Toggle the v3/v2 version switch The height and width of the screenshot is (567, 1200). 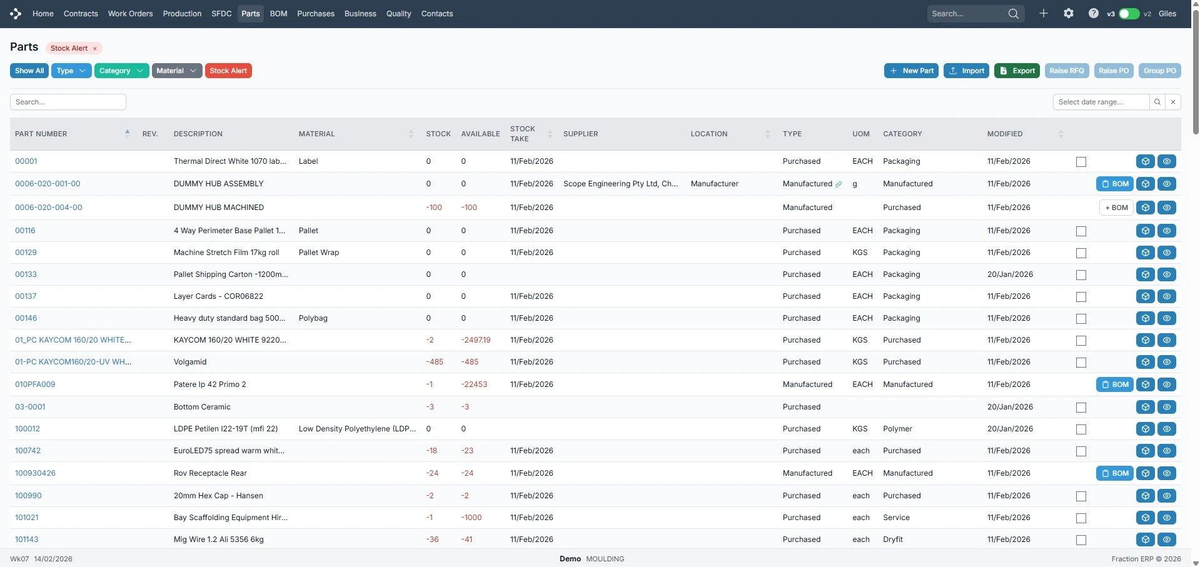tap(1129, 14)
